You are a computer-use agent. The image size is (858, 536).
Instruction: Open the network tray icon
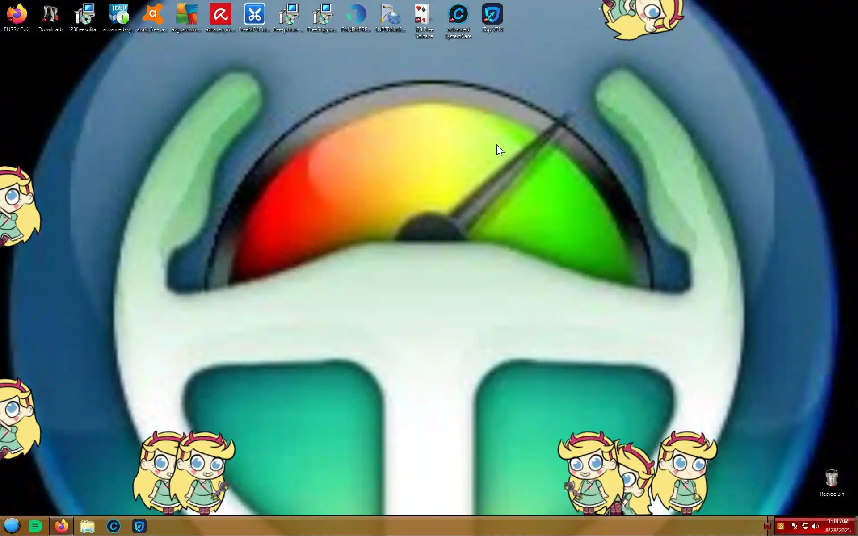pos(805,526)
